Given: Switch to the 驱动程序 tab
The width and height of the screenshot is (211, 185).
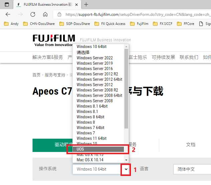Looking at the screenshot, I should tap(52, 145).
